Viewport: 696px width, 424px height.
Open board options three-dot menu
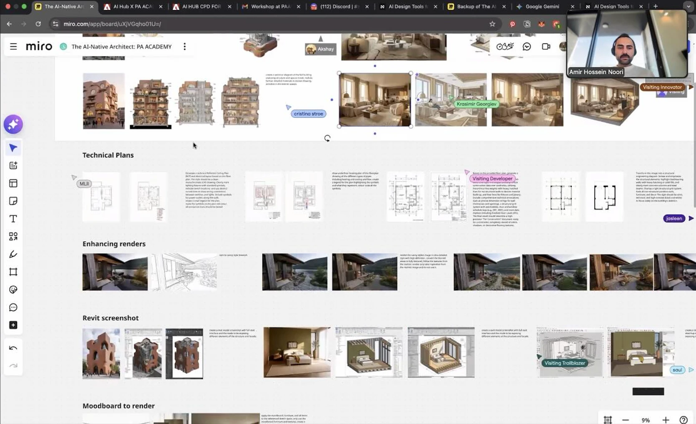[x=184, y=46]
